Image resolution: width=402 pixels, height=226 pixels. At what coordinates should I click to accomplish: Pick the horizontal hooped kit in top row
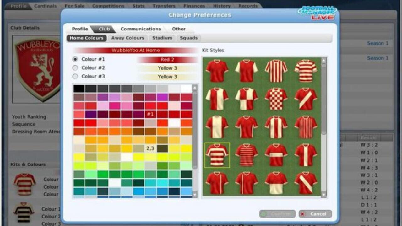coord(306,71)
